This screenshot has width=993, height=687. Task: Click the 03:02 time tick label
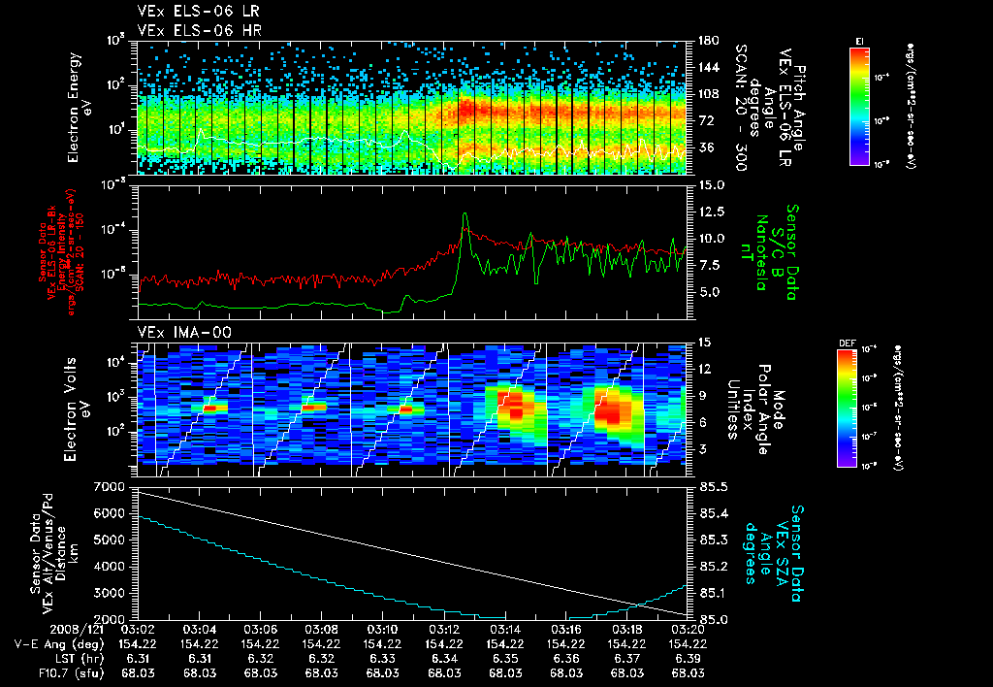pyautogui.click(x=138, y=630)
